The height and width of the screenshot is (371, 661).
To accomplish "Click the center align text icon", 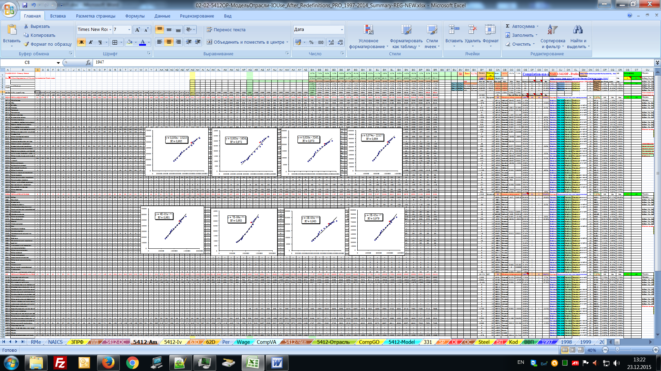I will (169, 42).
